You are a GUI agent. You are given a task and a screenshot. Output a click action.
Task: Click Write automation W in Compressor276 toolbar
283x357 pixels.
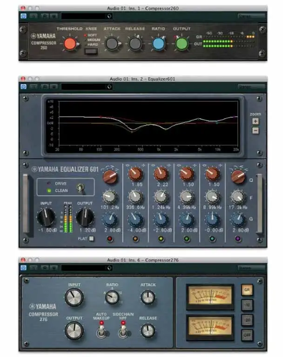pyautogui.click(x=54, y=268)
